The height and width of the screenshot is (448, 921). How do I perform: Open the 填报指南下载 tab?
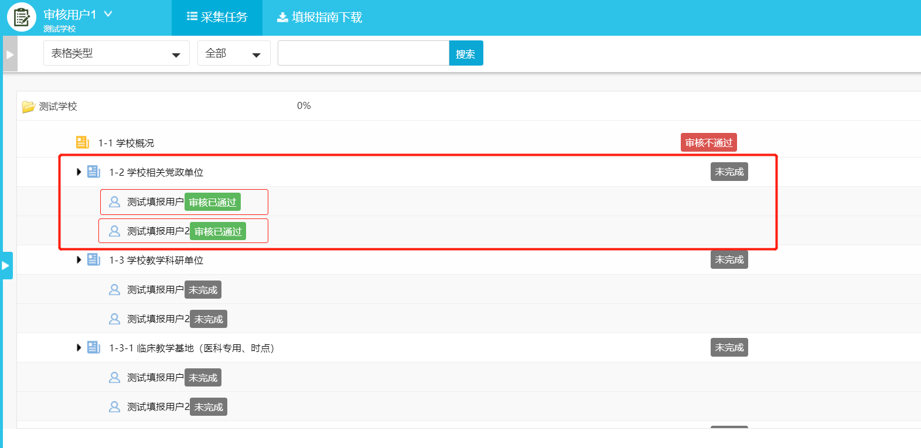coord(319,18)
